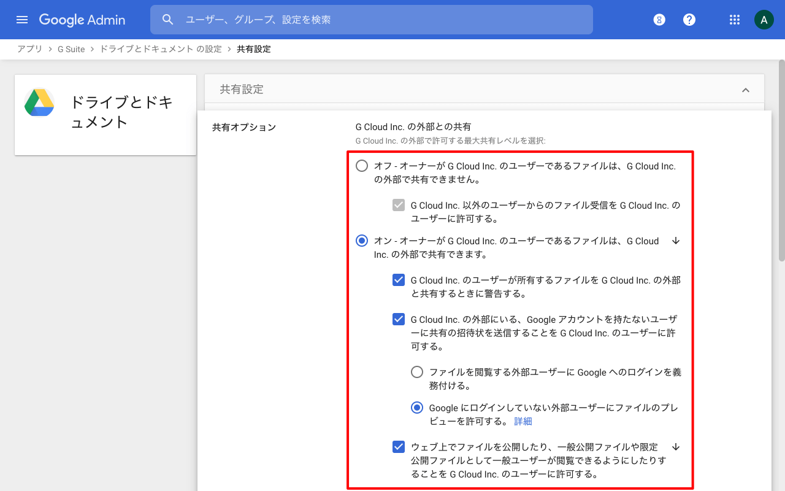
Task: Click G Cloud Inc. の外部との共有 heading
Action: coord(413,127)
